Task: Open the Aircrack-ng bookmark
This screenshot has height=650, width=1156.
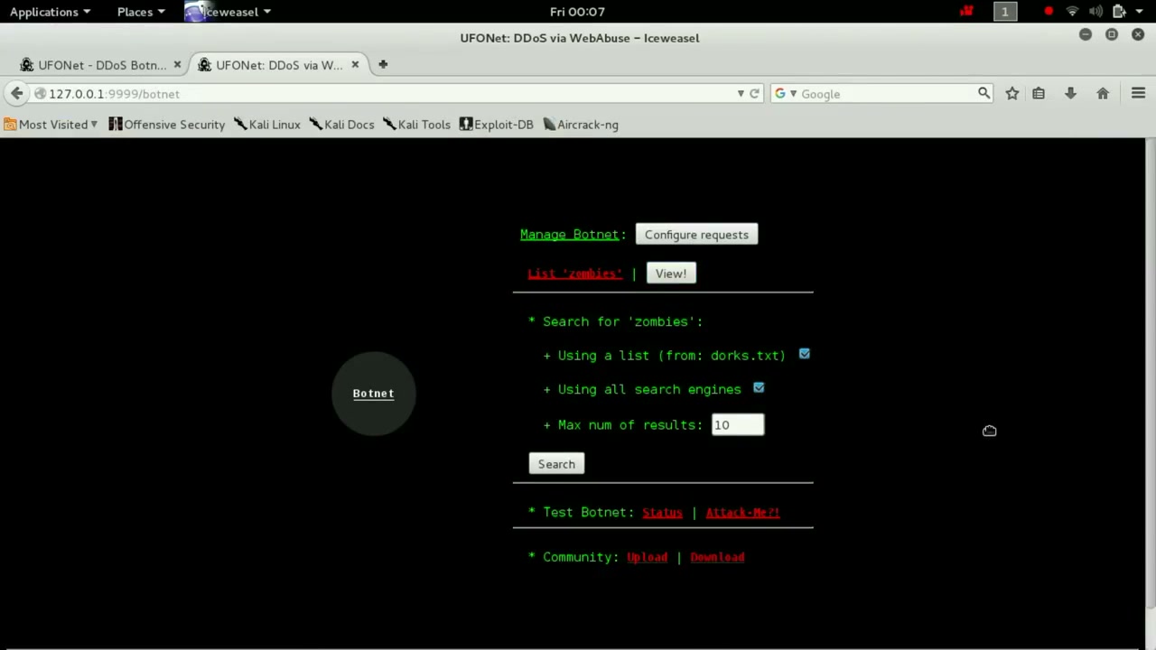Action: click(581, 125)
